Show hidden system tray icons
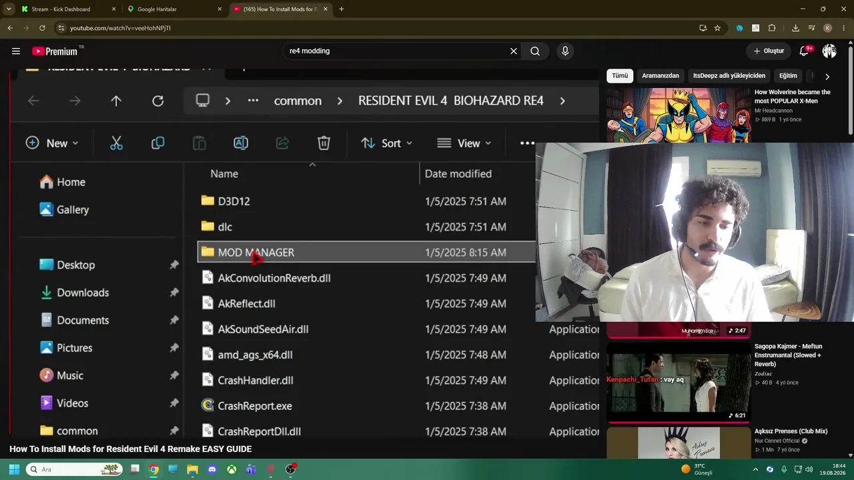Image resolution: width=854 pixels, height=480 pixels. (756, 469)
